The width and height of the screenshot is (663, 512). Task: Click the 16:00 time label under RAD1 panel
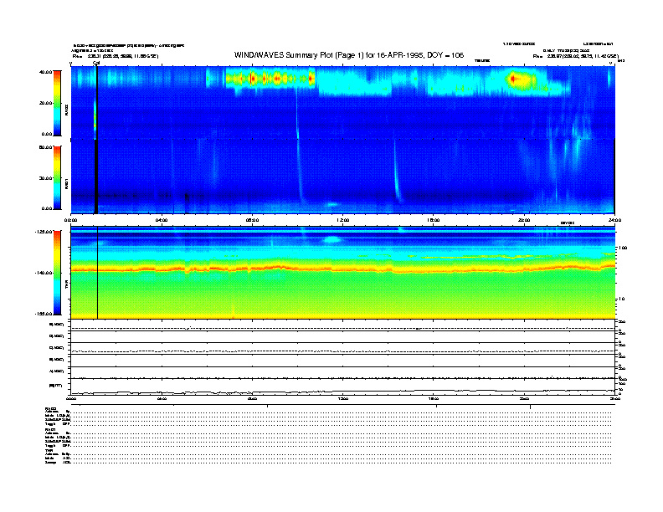(x=434, y=220)
